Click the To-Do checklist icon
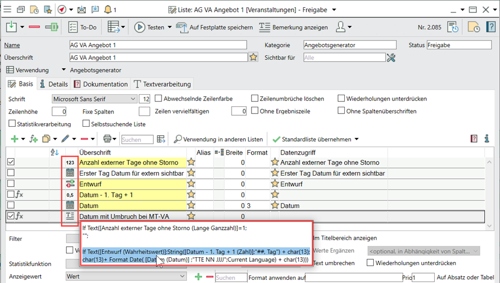Viewport: 500px width, 283px height. click(x=73, y=27)
